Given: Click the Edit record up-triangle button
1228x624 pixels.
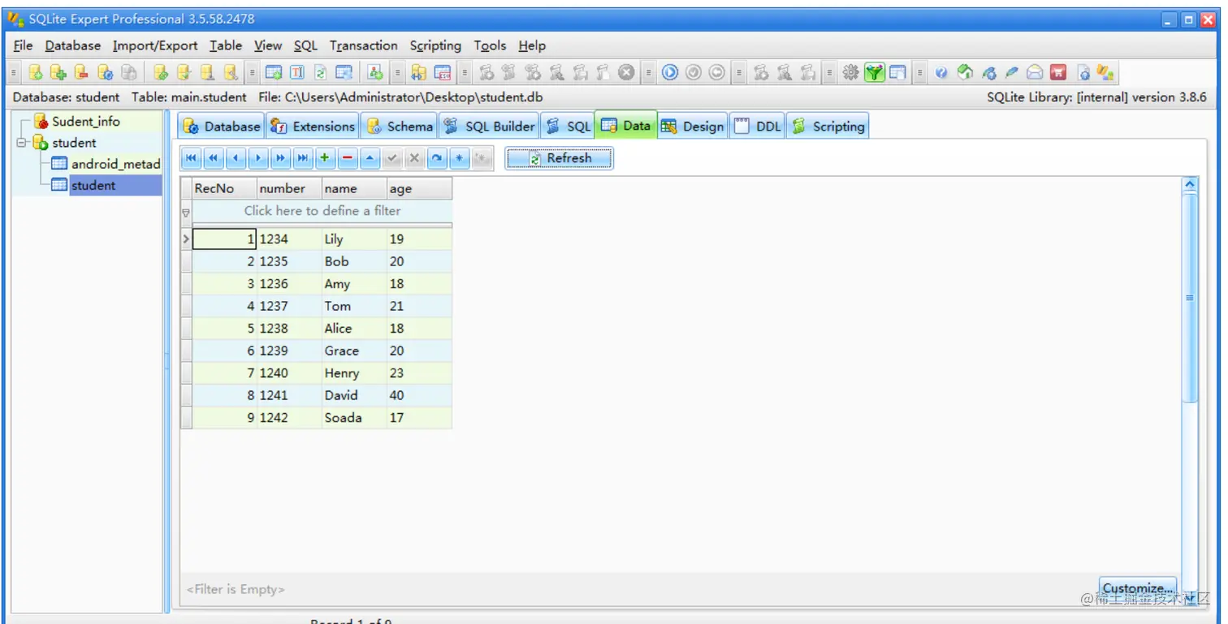Looking at the screenshot, I should coord(370,158).
